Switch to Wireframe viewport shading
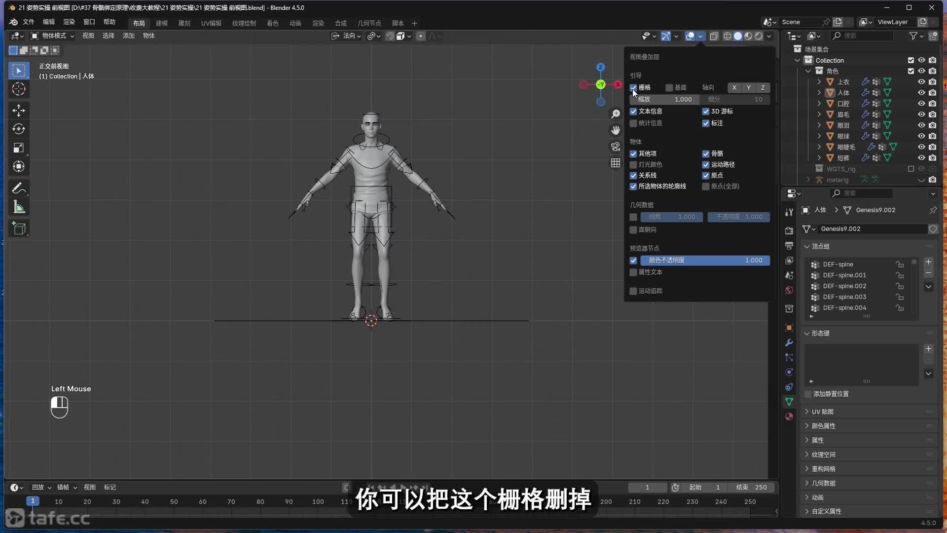The image size is (947, 533). pos(728,36)
